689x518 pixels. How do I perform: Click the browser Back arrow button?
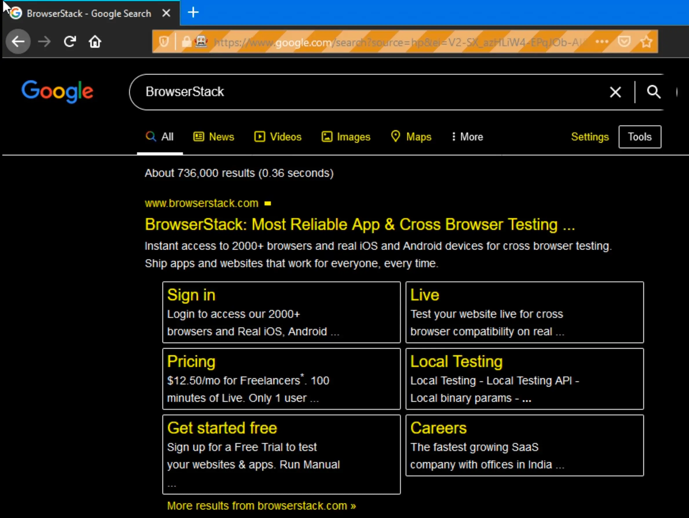tap(18, 41)
